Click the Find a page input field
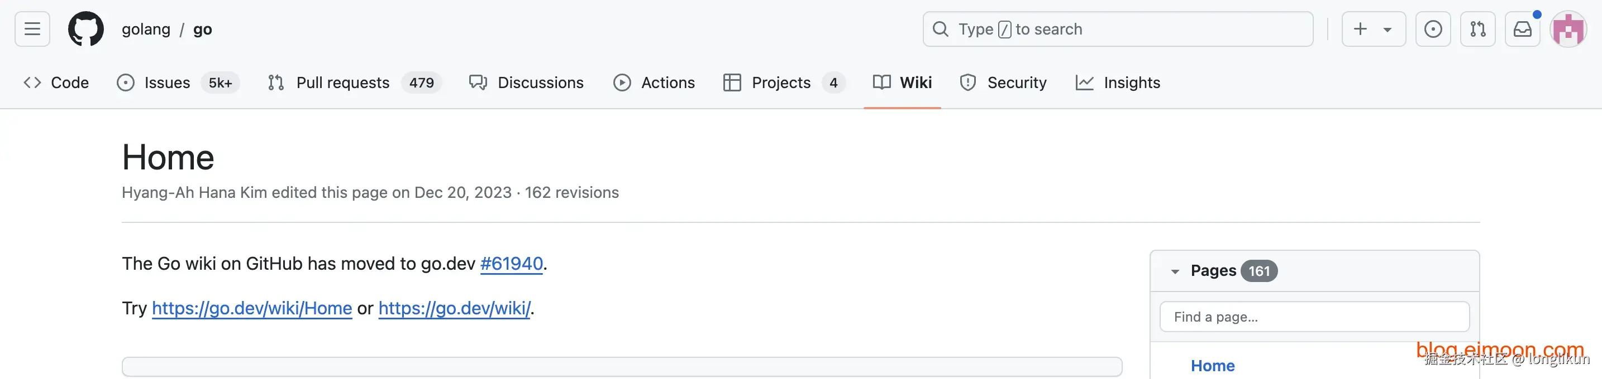 point(1315,317)
